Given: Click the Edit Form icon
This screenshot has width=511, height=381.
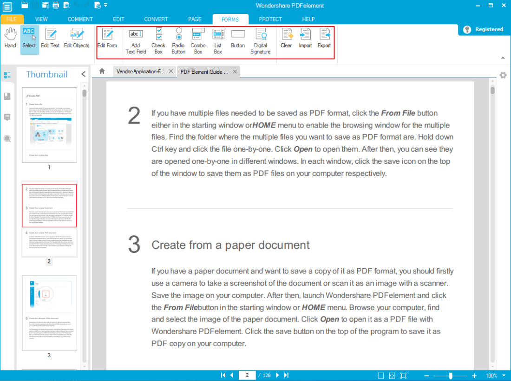Looking at the screenshot, I should click(107, 38).
